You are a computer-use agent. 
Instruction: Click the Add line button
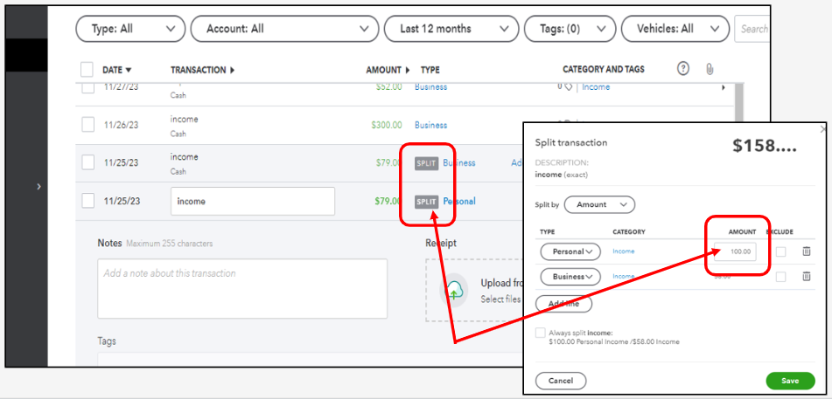[x=563, y=304]
